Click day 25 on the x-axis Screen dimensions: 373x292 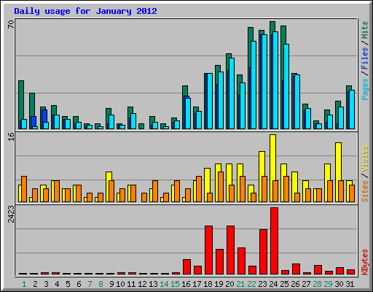click(284, 284)
